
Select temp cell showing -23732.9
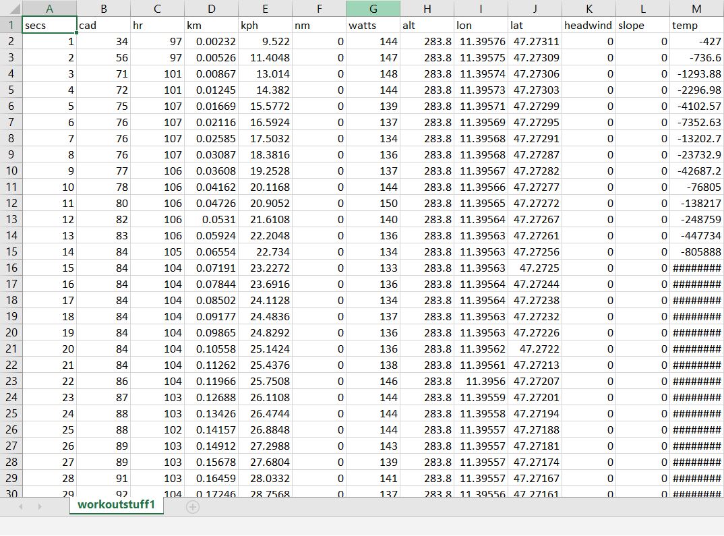pos(697,154)
